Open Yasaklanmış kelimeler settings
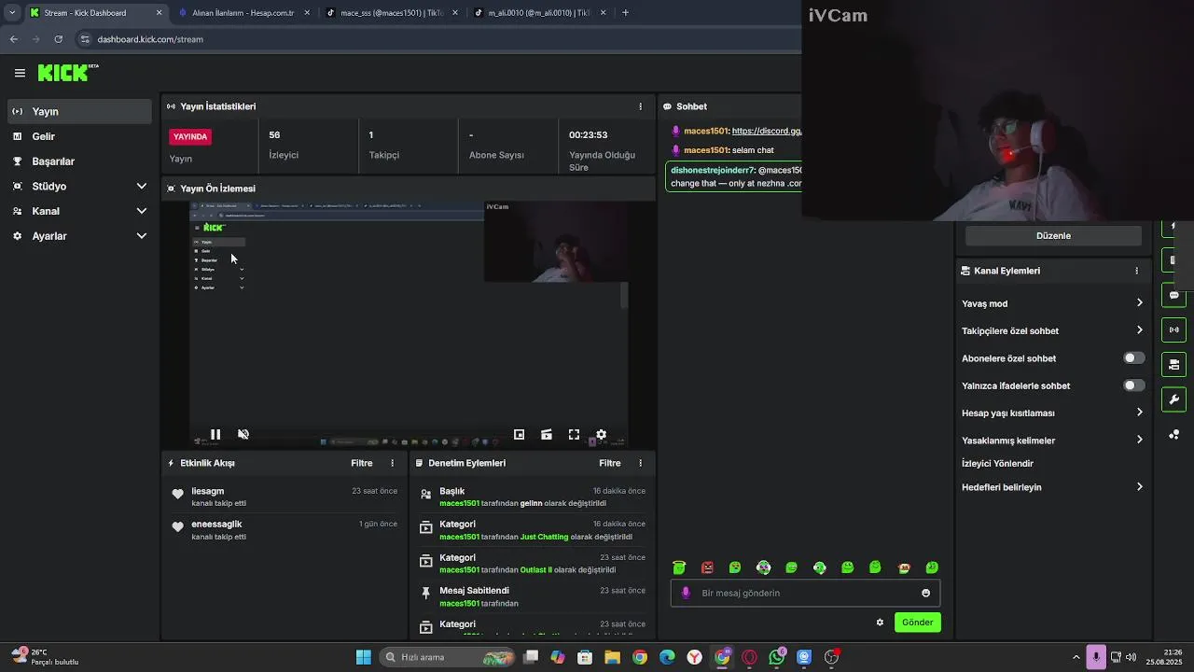The width and height of the screenshot is (1194, 672). (1139, 440)
